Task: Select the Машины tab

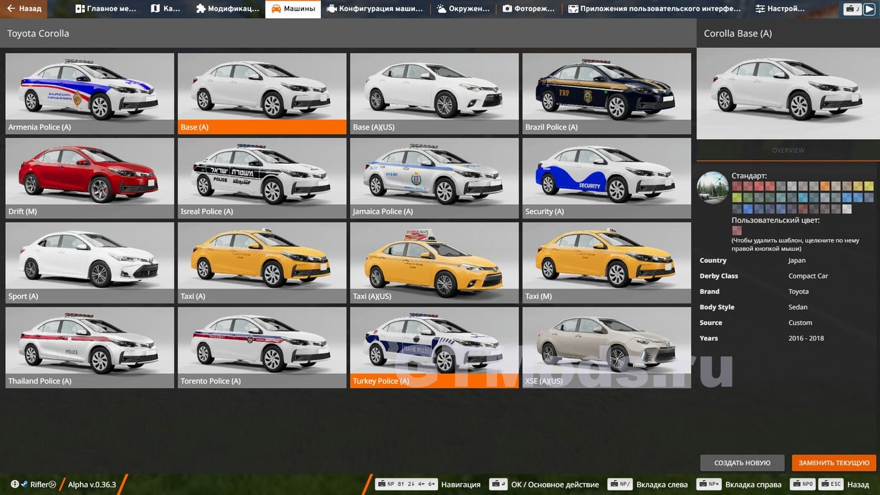Action: pyautogui.click(x=293, y=9)
